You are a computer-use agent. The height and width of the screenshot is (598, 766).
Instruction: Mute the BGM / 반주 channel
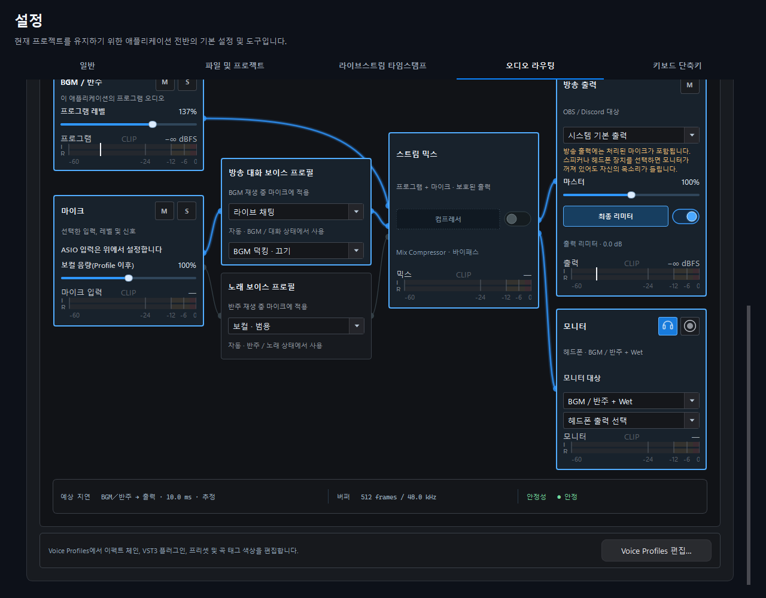click(165, 83)
